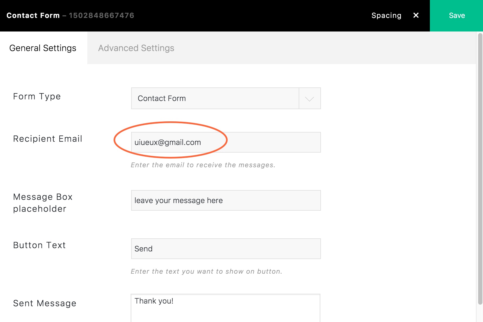Image resolution: width=483 pixels, height=322 pixels.
Task: Switch to the Advanced Settings tab
Action: pyautogui.click(x=136, y=48)
